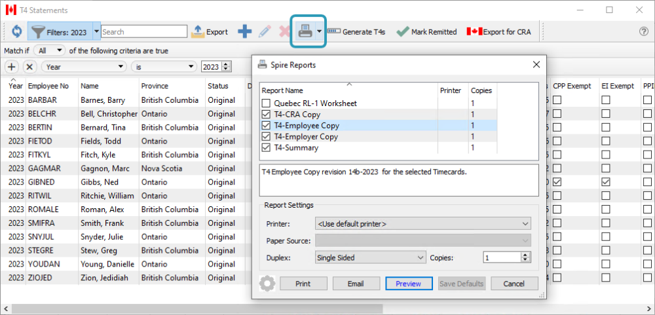
Task: Click the Preview button
Action: pos(409,284)
